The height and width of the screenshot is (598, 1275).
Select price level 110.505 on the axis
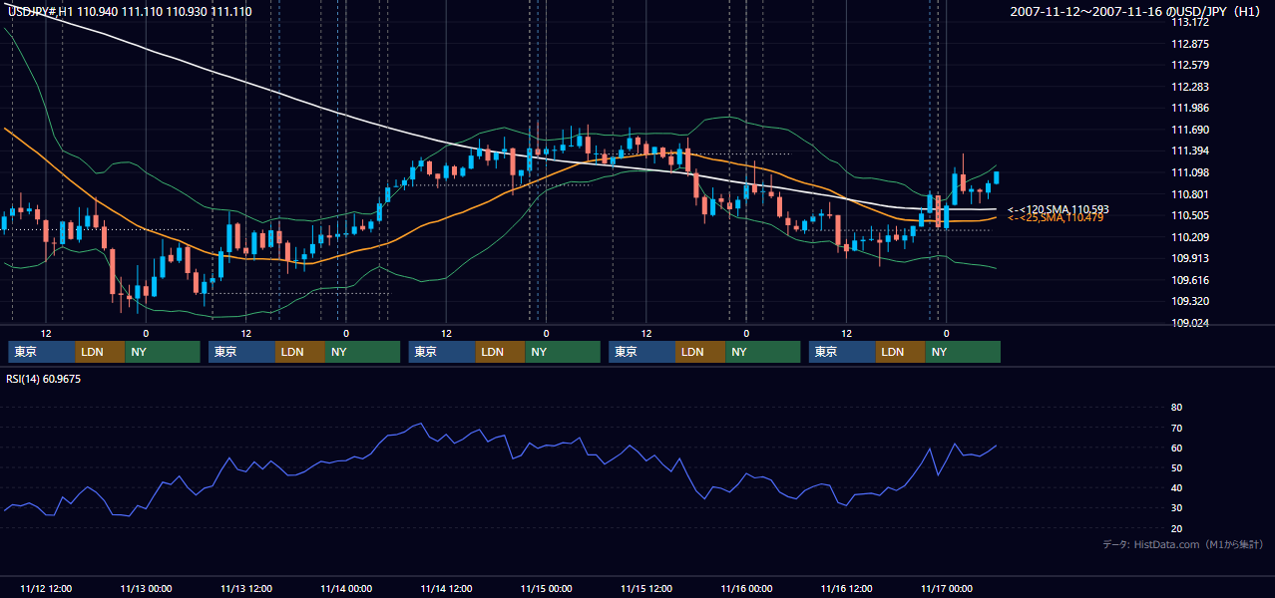(x=1189, y=215)
